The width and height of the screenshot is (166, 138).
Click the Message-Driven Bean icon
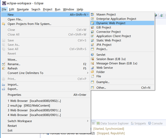pyautogui.click(x=92, y=63)
